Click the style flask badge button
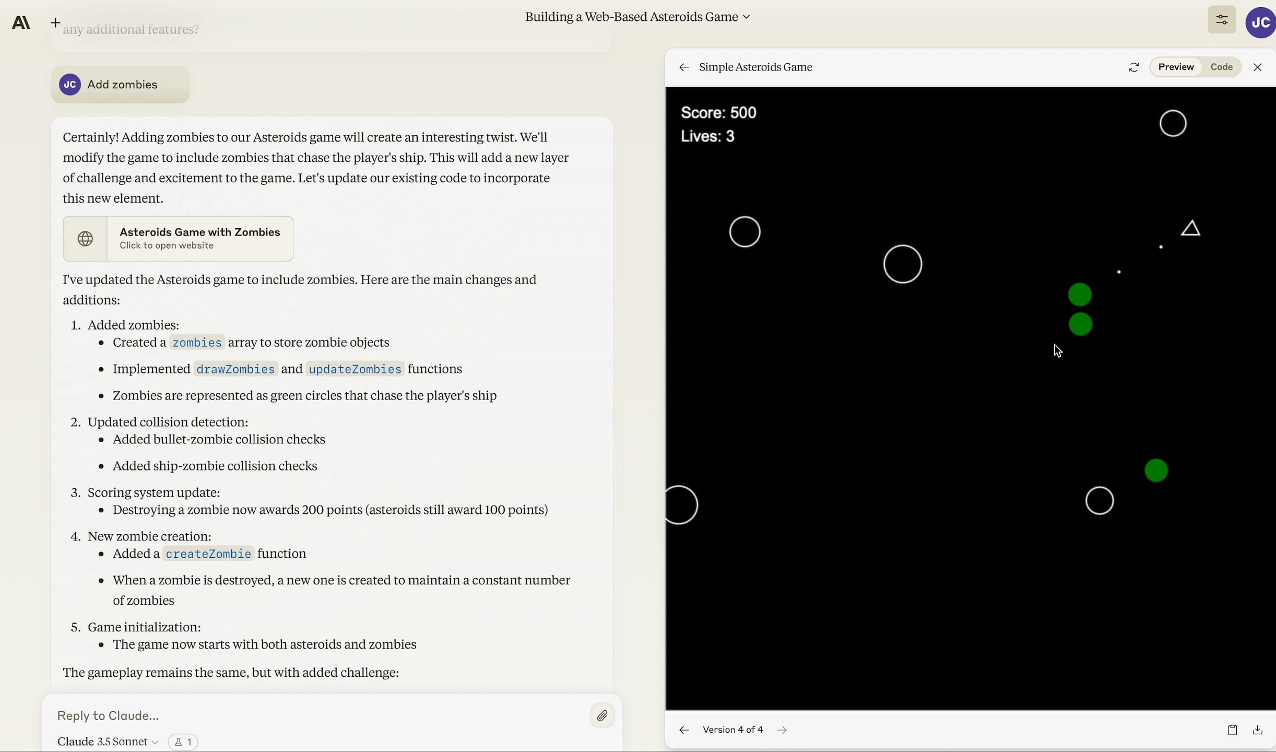This screenshot has height=752, width=1276. coord(183,742)
